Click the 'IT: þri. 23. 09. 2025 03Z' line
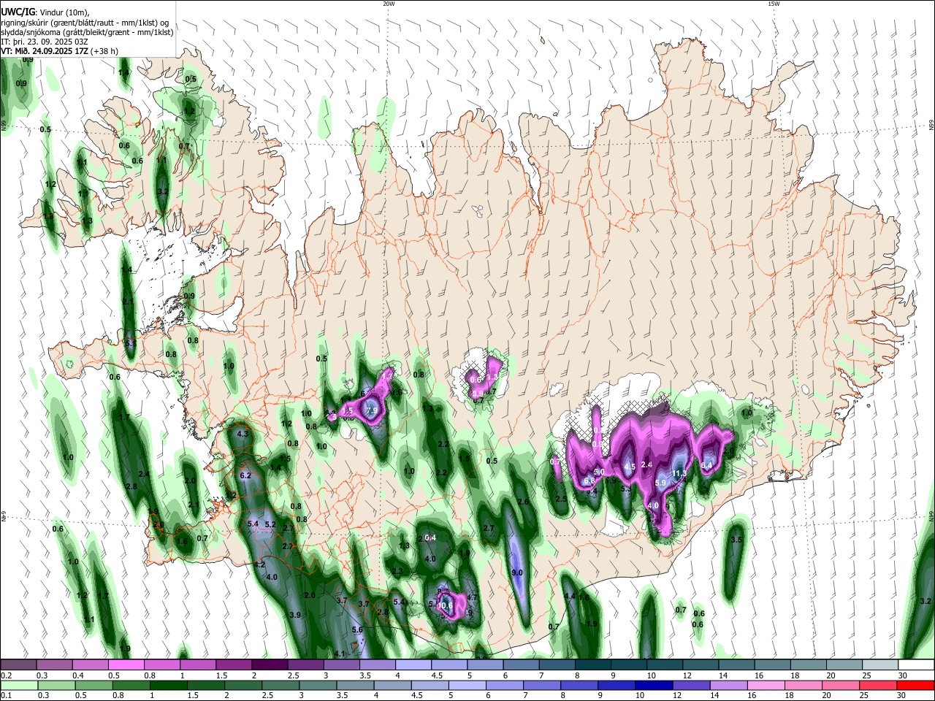935x701 pixels. tap(45, 42)
